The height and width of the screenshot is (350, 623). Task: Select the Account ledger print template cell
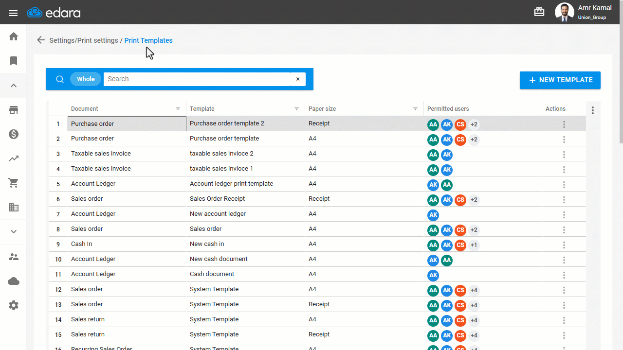coord(246,184)
